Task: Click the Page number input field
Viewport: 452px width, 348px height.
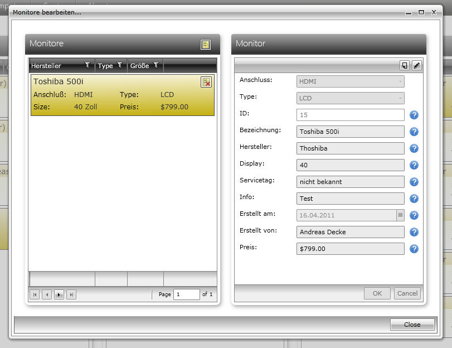Action: (x=187, y=294)
